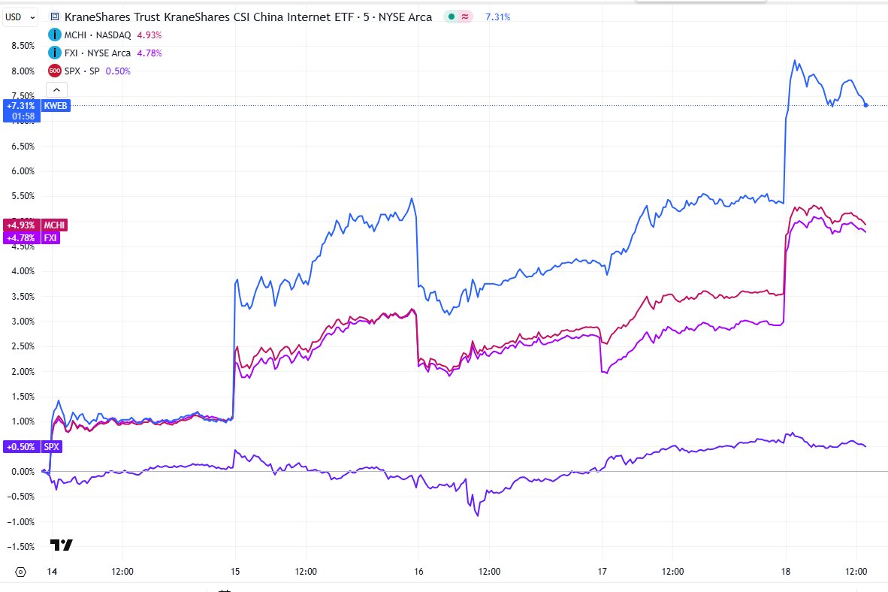Screen dimensions: 888x592
Task: Click the 1.00% price scale label
Action: 23,421
